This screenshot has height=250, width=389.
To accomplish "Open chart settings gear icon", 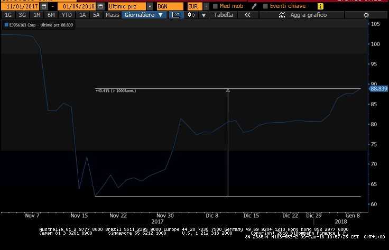I will 366,15.
